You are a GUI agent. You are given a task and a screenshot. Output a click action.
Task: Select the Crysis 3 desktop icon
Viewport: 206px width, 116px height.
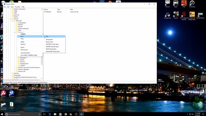pos(176,15)
